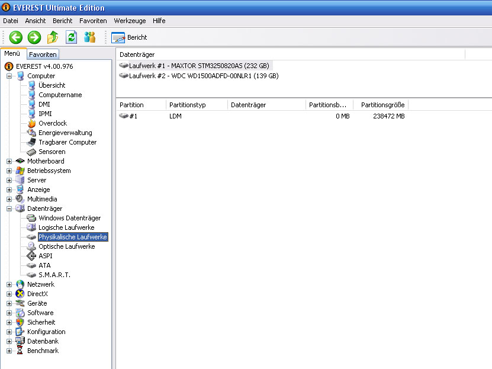This screenshot has height=369, width=492.
Task: Click the Benchmark hourglass icon
Action: [x=20, y=351]
